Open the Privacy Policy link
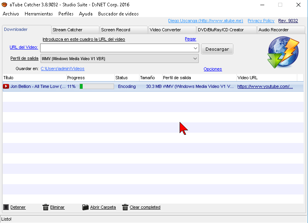This screenshot has height=223, width=308. coord(261,21)
